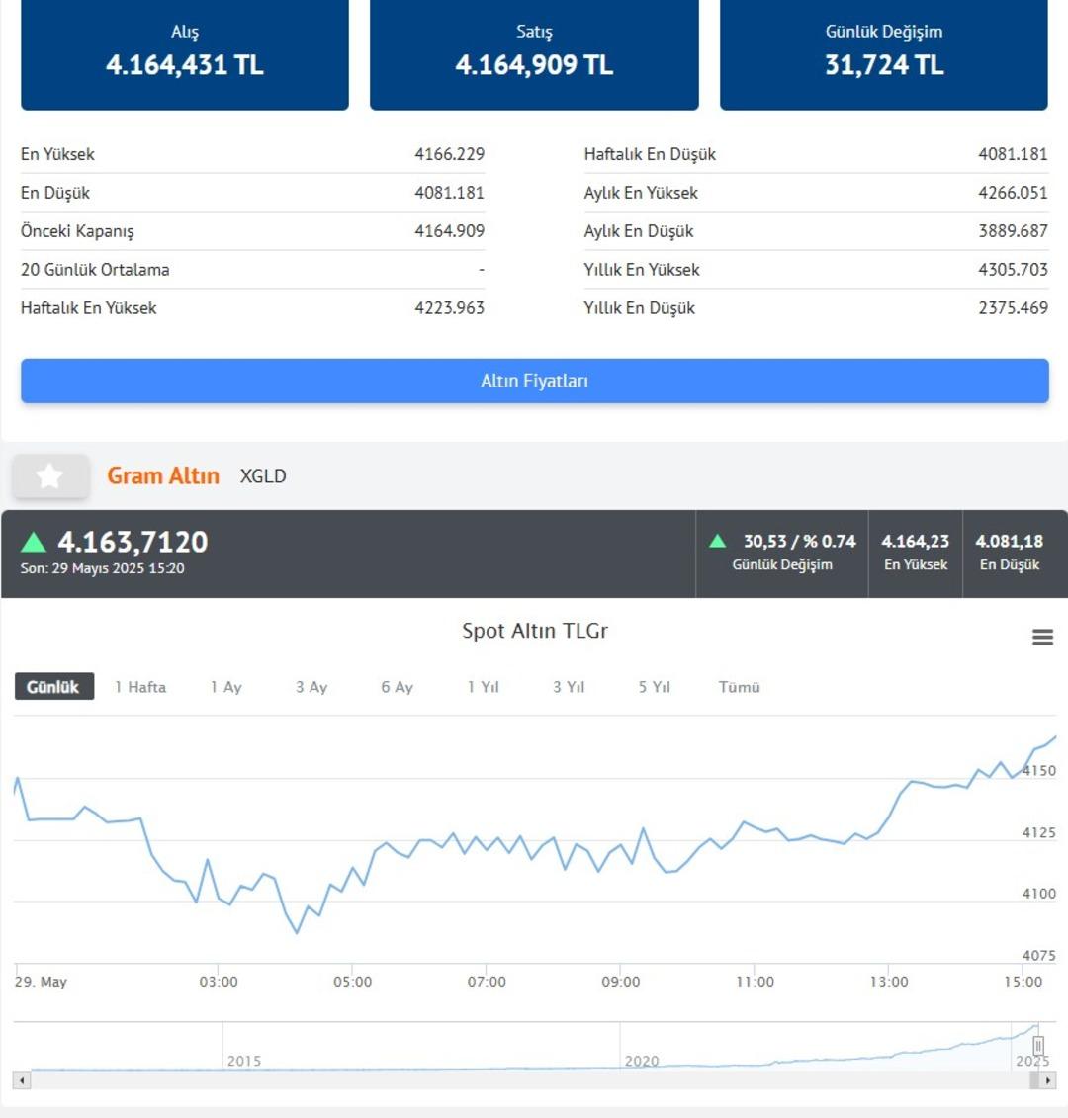This screenshot has width=1068, height=1118.
Task: Click the 2020 marker in the navigator
Action: point(642,1061)
